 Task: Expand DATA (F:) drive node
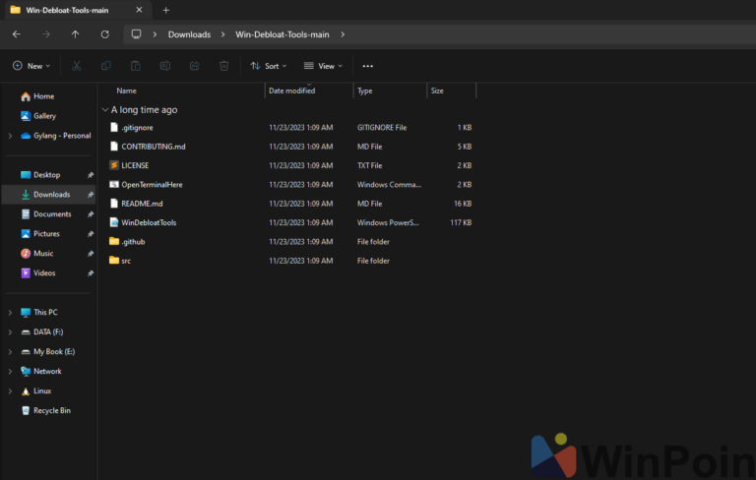pyautogui.click(x=10, y=332)
